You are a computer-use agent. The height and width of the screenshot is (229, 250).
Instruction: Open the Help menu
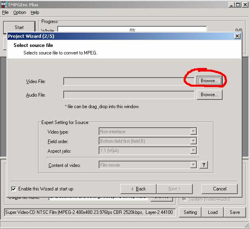pos(35,12)
